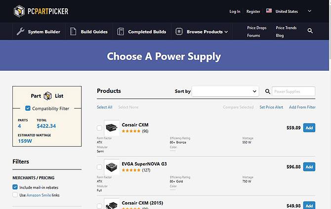Click the EVGA review count (127)

146,170
